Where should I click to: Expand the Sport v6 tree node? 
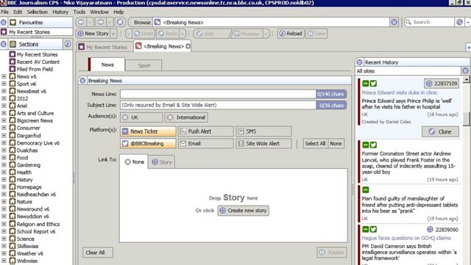coord(4,84)
